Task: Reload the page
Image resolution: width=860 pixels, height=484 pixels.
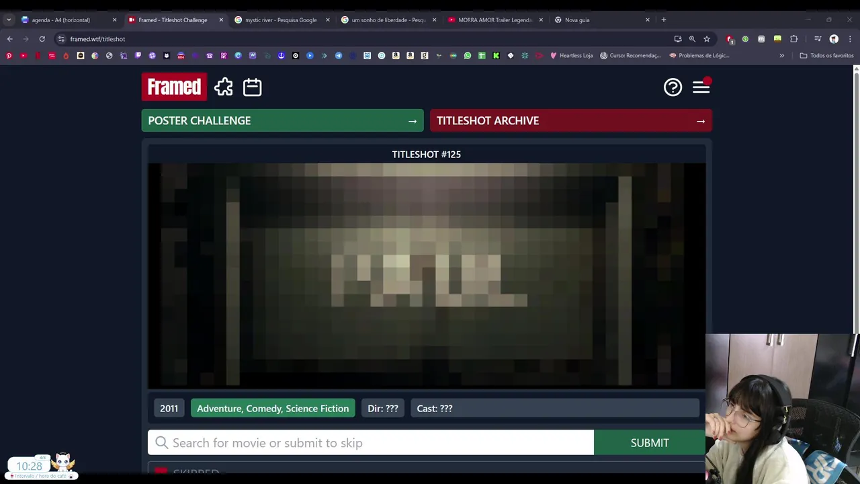Action: coord(42,39)
